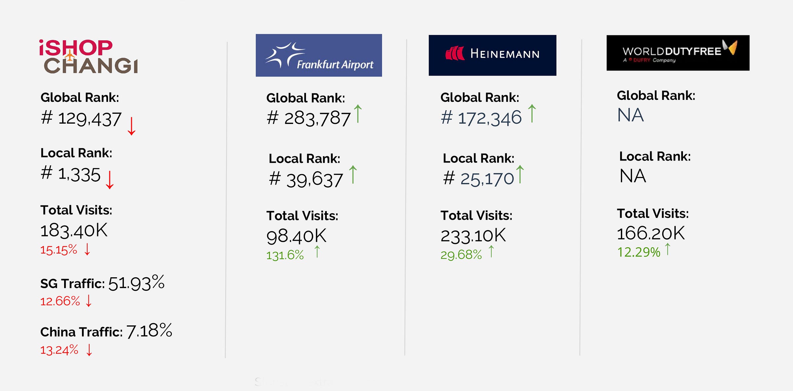Click red down arrow beside rank 129,437
This screenshot has width=793, height=391.
tap(132, 126)
